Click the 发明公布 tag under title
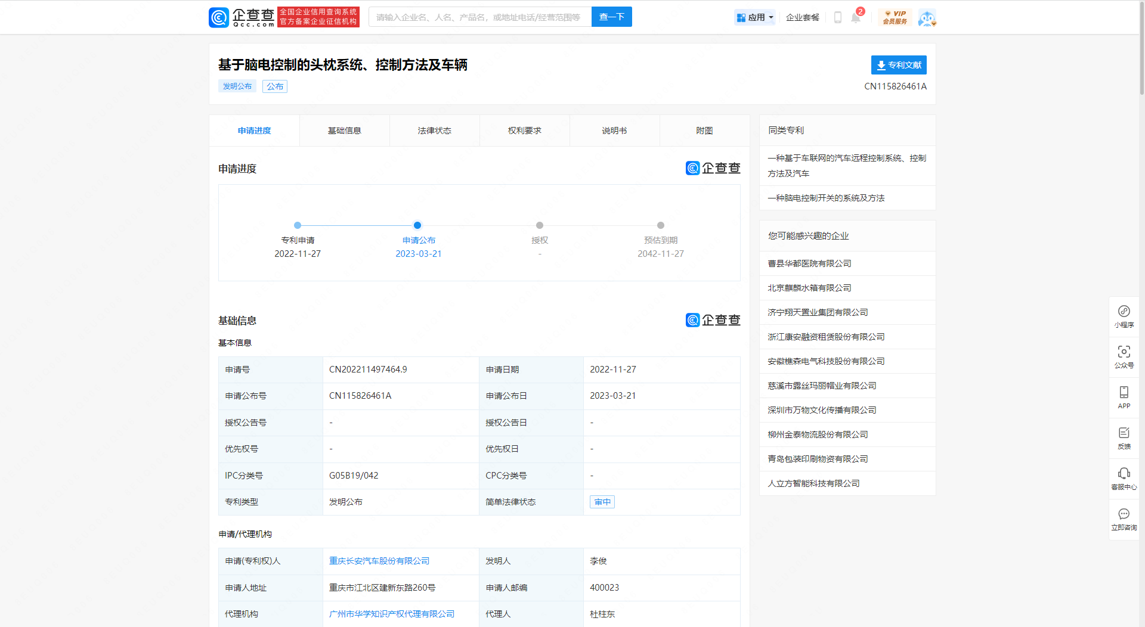1145x627 pixels. pyautogui.click(x=237, y=86)
